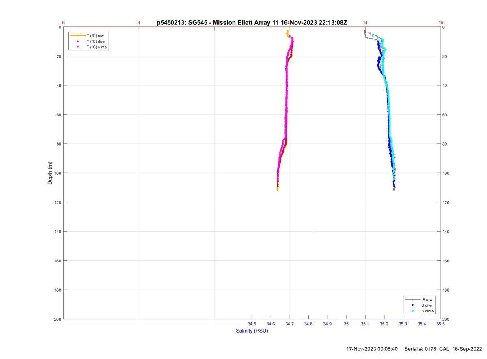Click the salinity tick label '34.7'
The width and height of the screenshot is (487, 359).
click(x=290, y=324)
